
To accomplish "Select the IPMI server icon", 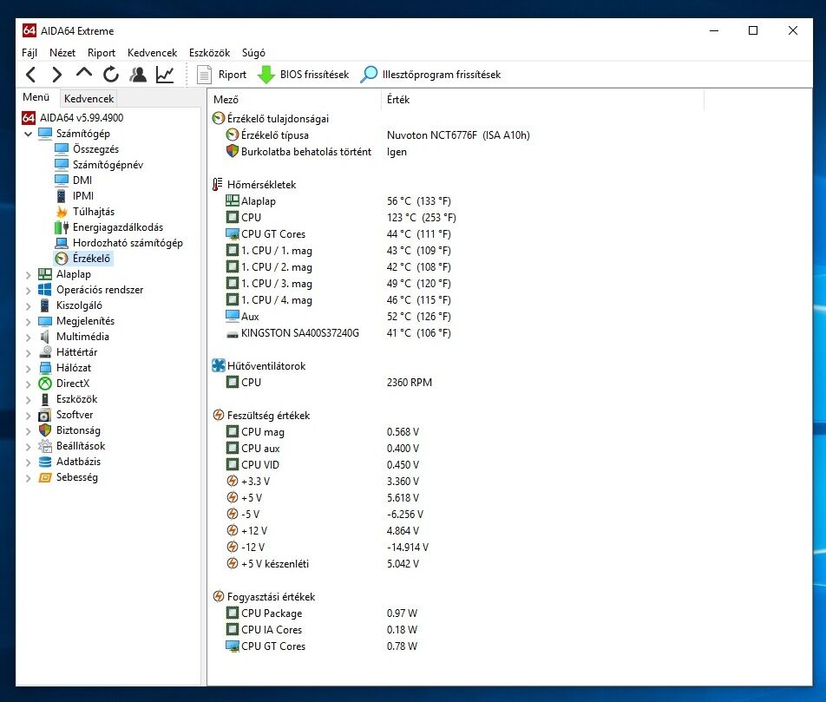I will pos(62,196).
